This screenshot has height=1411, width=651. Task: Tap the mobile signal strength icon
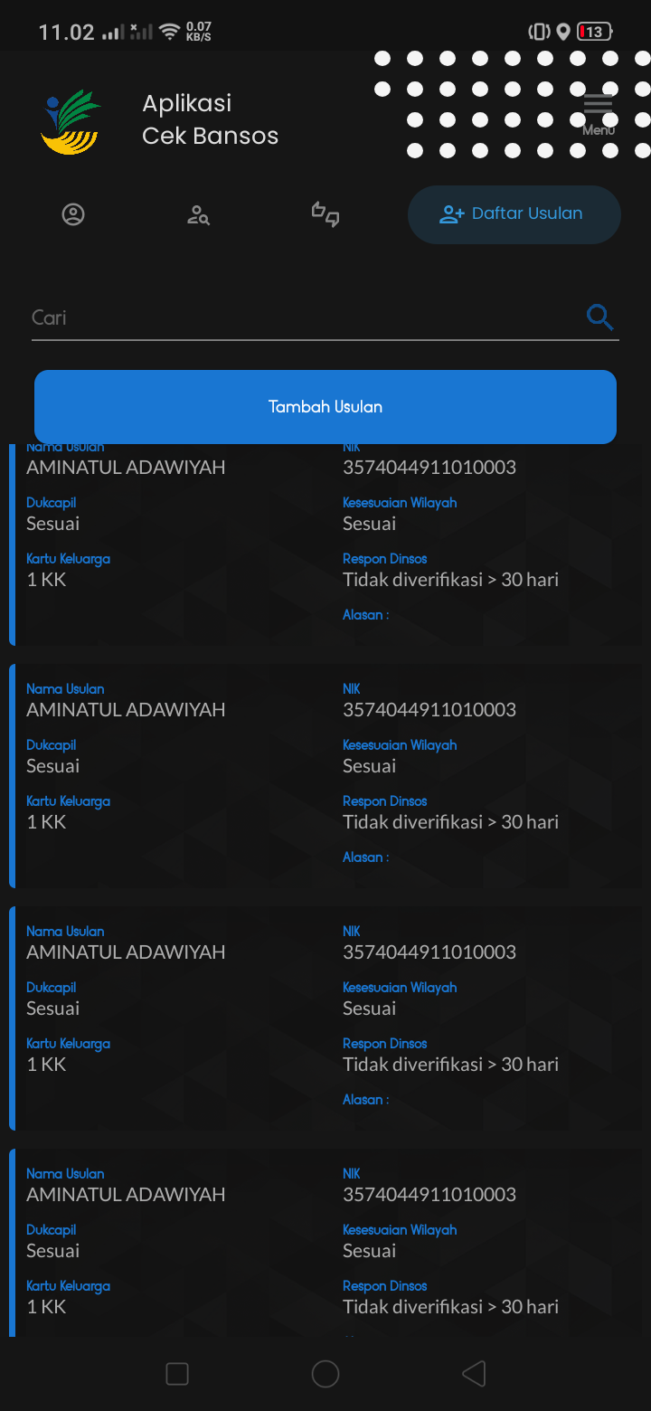click(x=113, y=33)
